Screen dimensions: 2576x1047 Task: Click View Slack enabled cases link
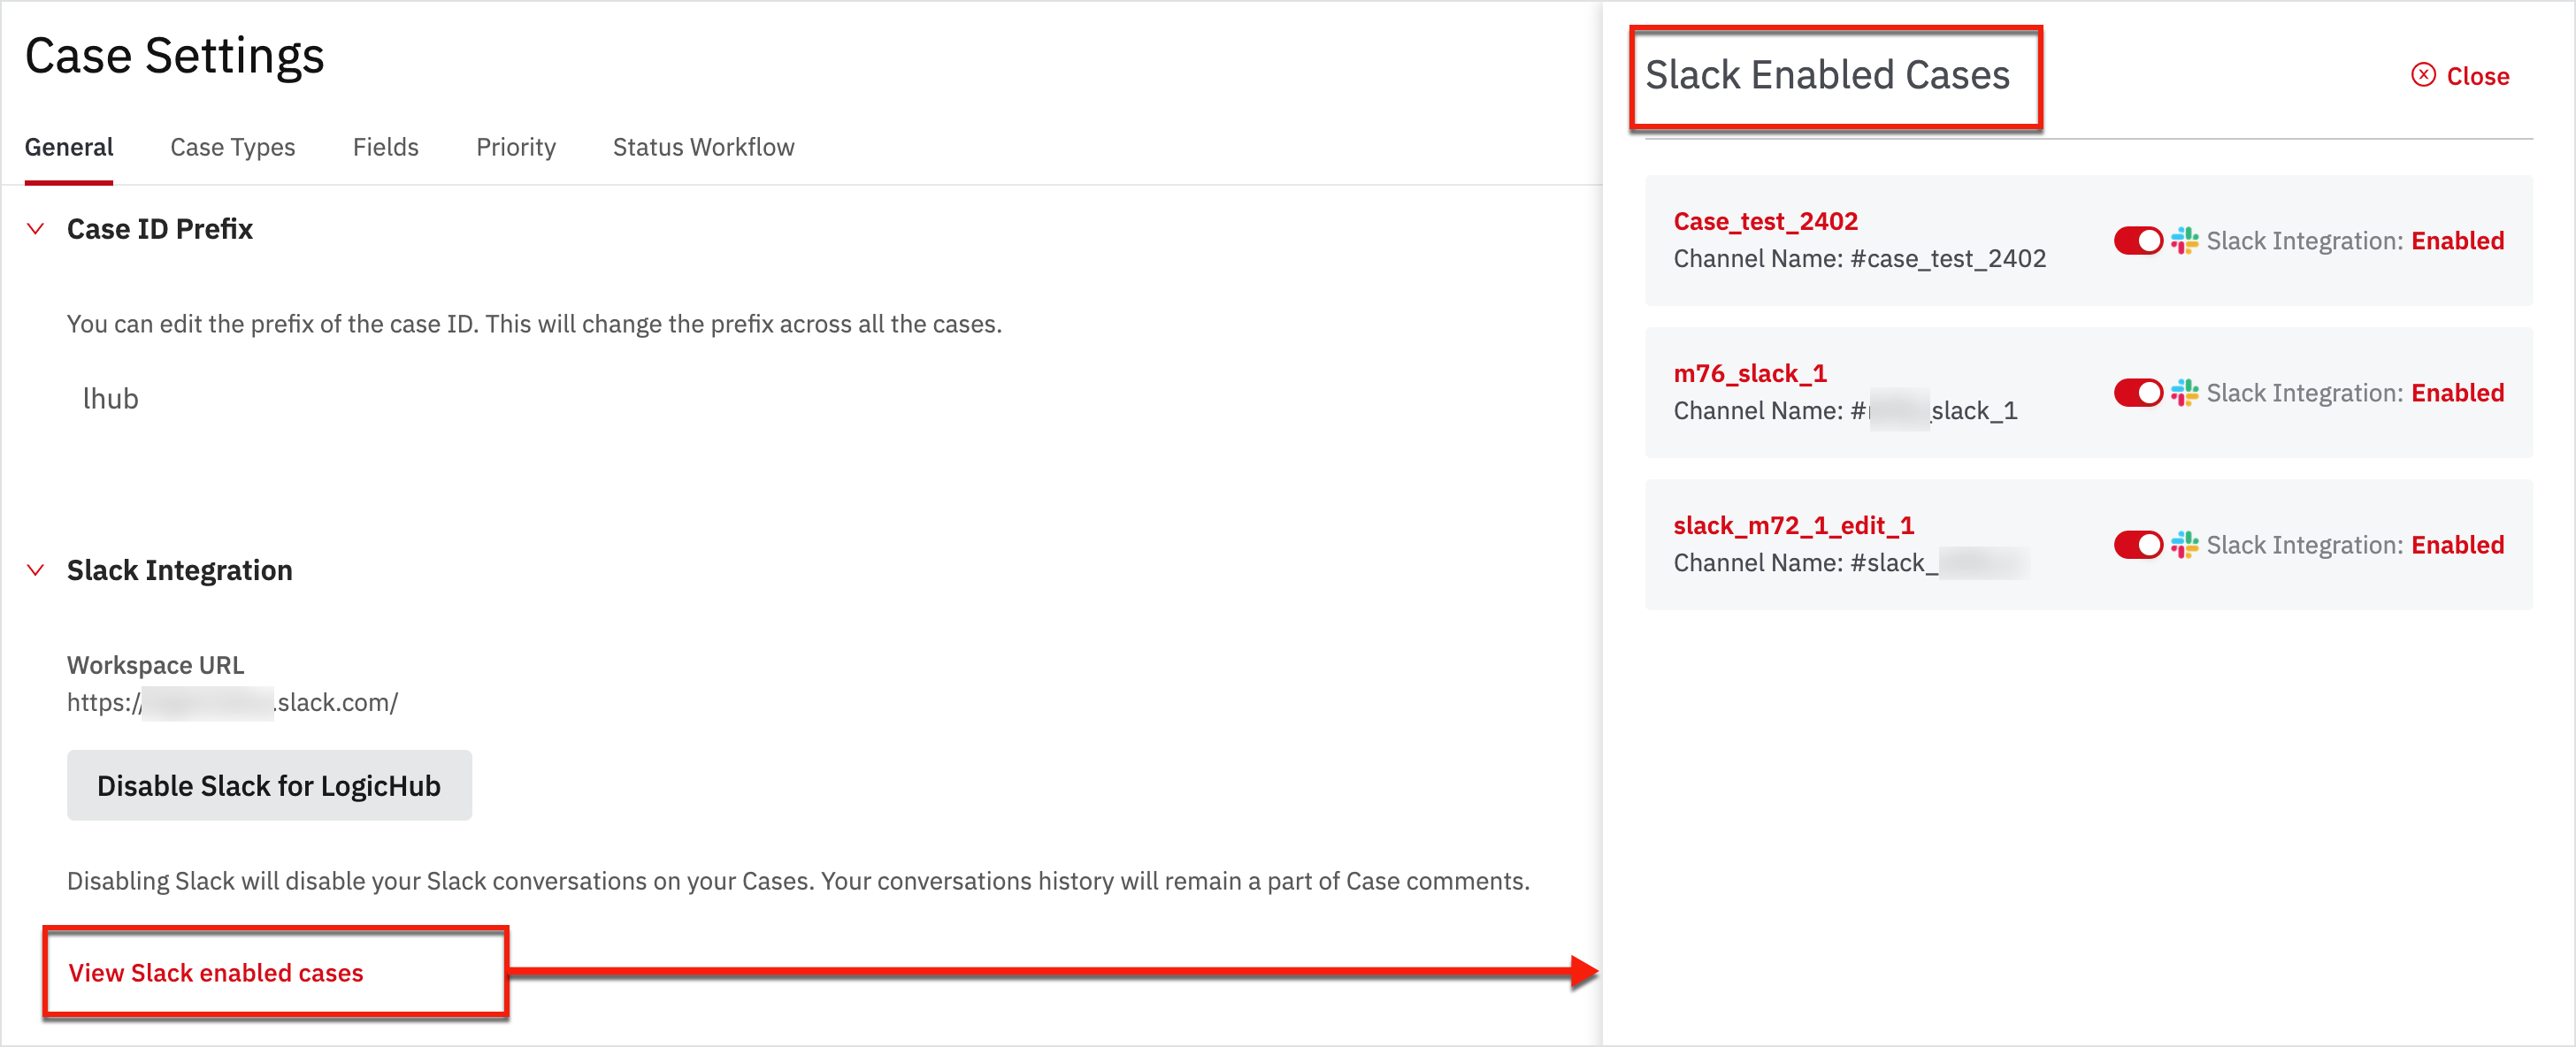215,973
